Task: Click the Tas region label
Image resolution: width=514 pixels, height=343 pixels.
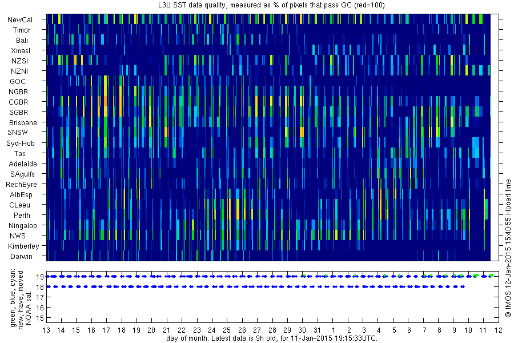Action: click(x=19, y=153)
